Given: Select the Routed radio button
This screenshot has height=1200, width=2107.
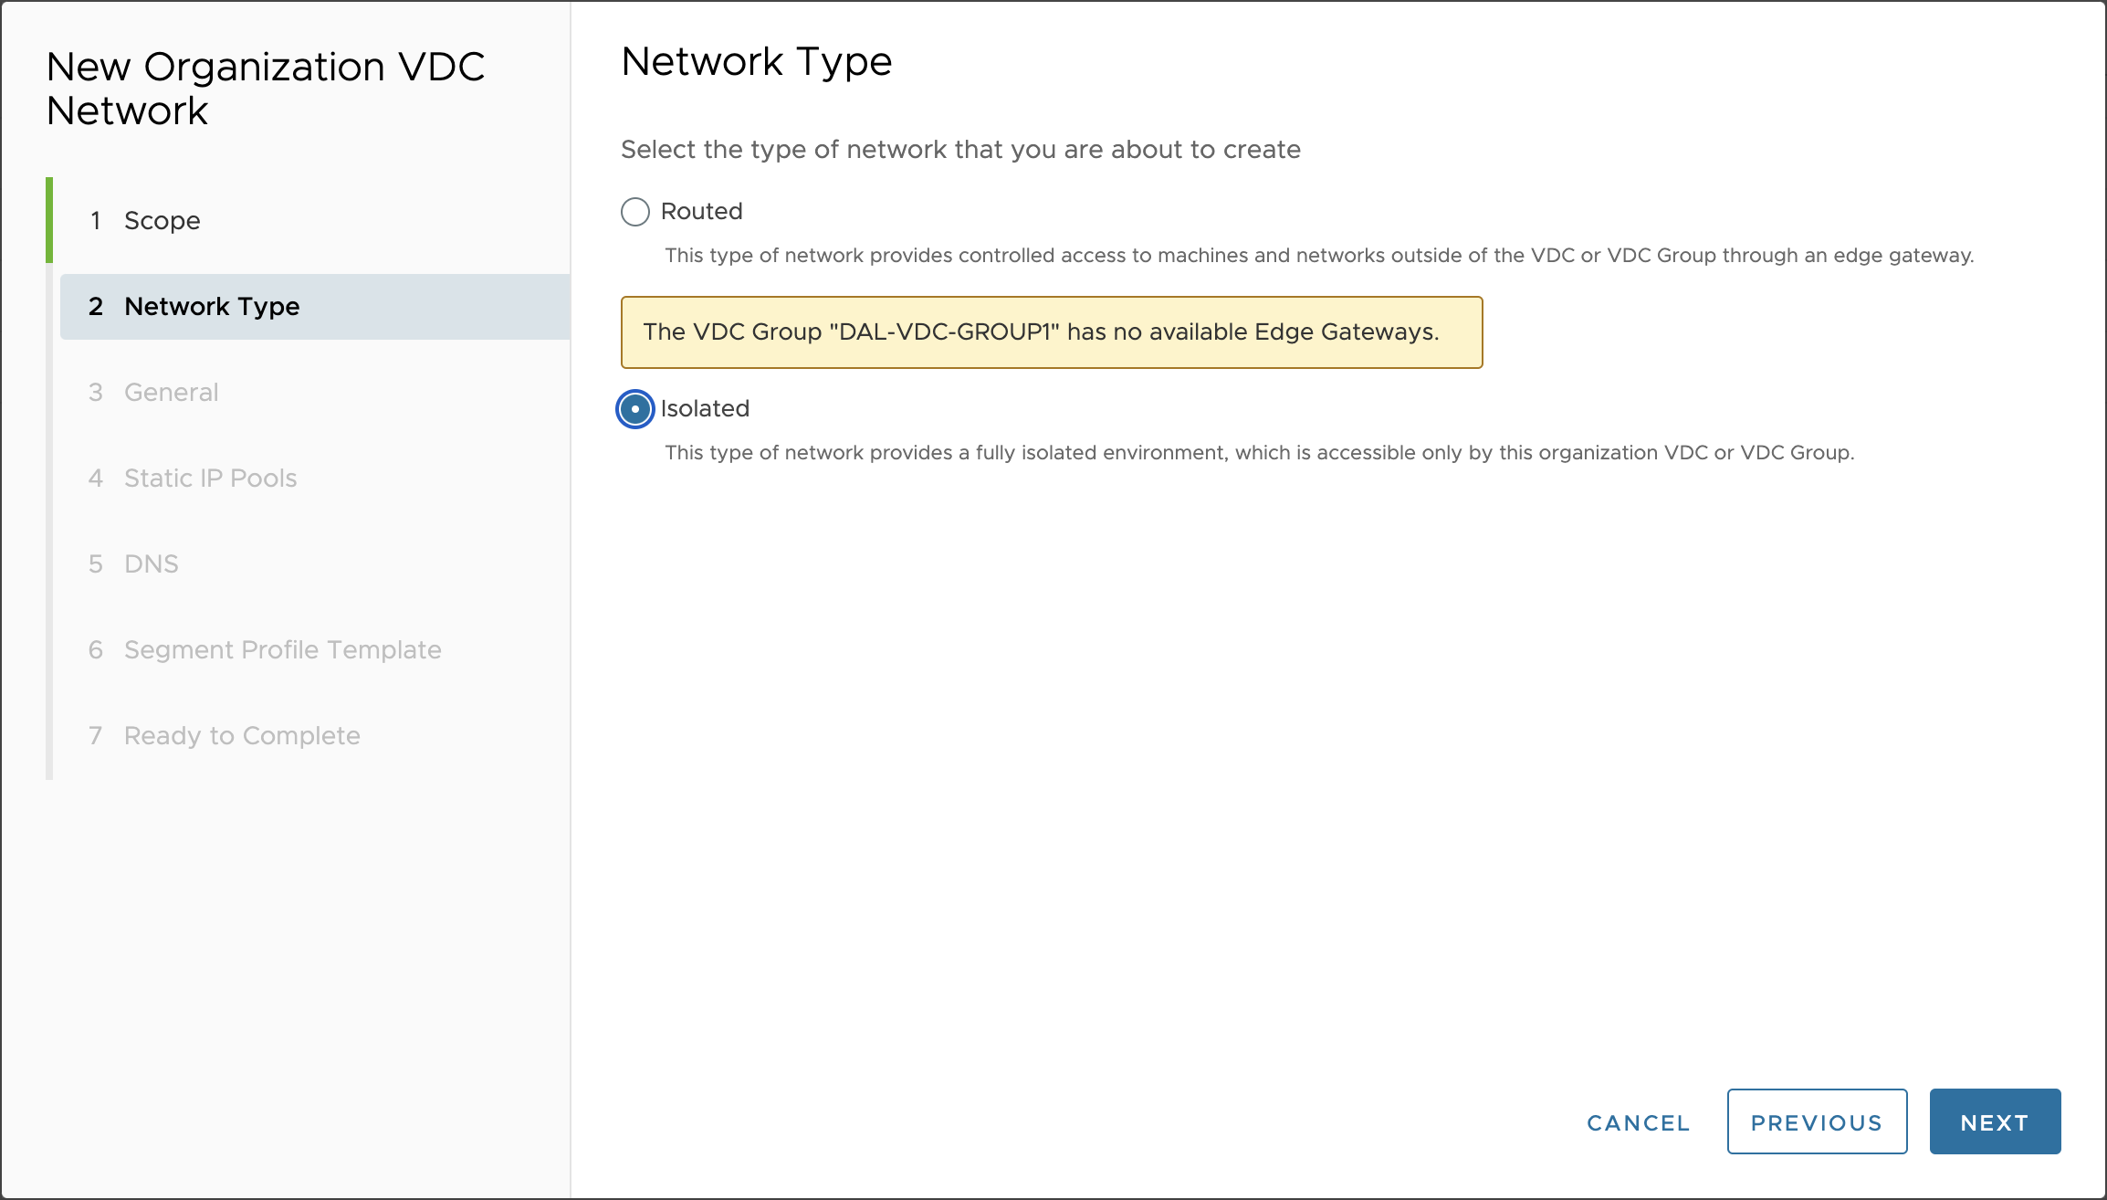Looking at the screenshot, I should 635,212.
